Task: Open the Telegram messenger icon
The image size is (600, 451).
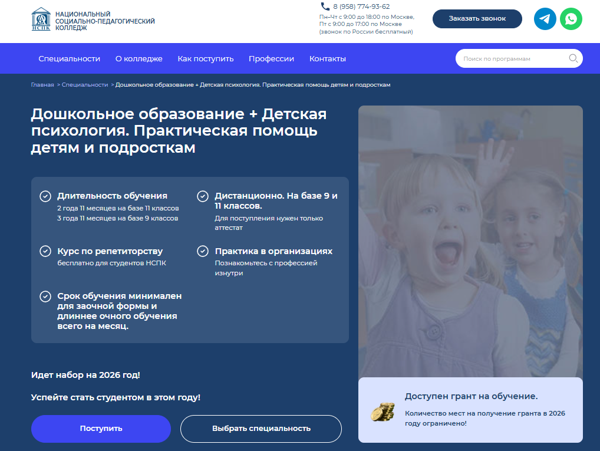Action: click(x=545, y=19)
